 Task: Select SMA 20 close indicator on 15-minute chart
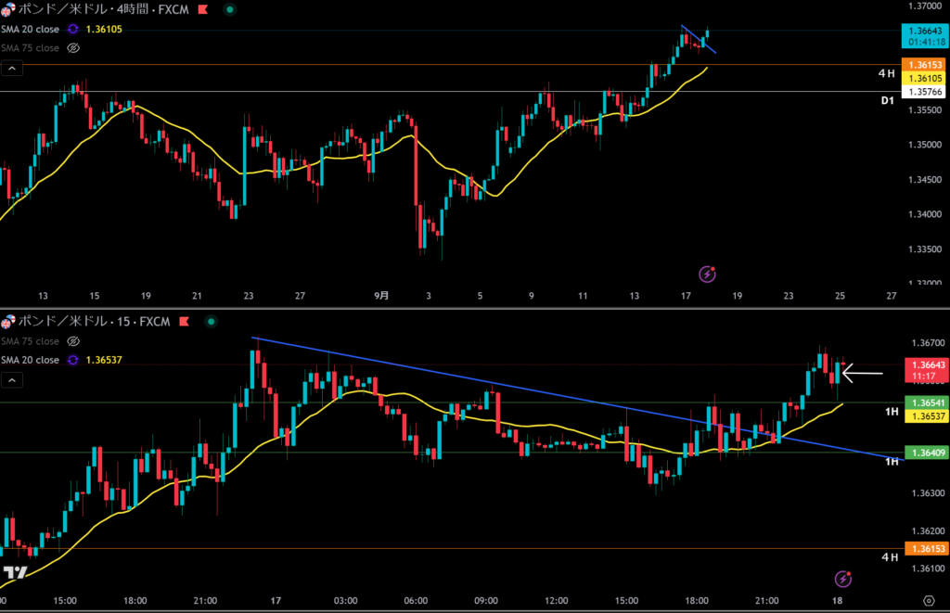[x=30, y=360]
